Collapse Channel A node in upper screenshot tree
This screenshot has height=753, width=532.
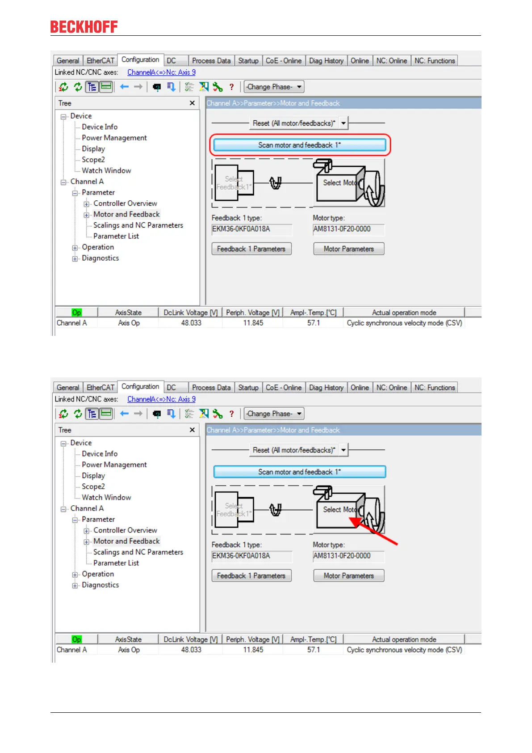[x=63, y=182]
